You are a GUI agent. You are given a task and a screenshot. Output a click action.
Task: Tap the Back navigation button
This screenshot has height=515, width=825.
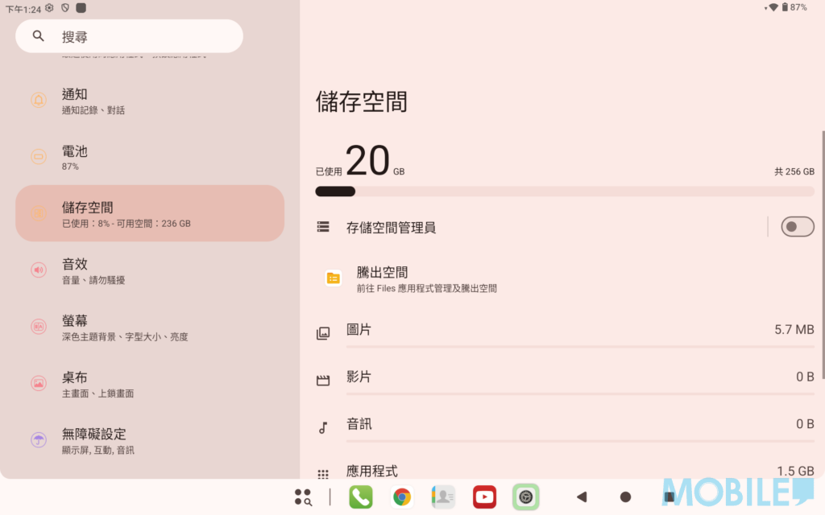tap(582, 497)
